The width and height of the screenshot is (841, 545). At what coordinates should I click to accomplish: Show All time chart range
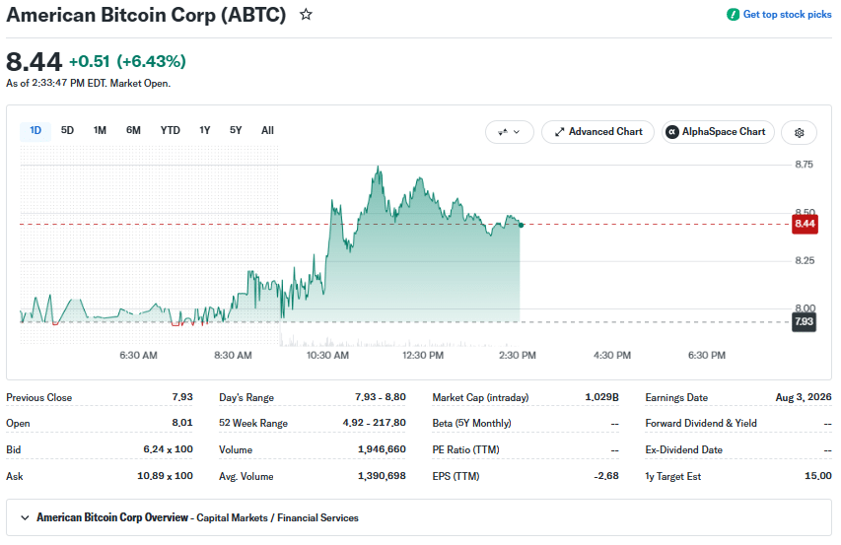pos(267,131)
